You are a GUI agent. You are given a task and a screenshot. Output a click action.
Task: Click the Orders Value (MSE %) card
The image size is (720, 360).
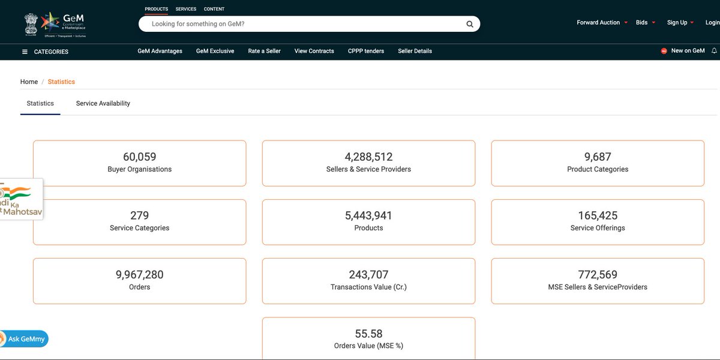(x=368, y=338)
